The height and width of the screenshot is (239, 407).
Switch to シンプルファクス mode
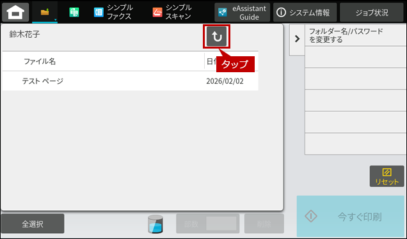click(113, 12)
